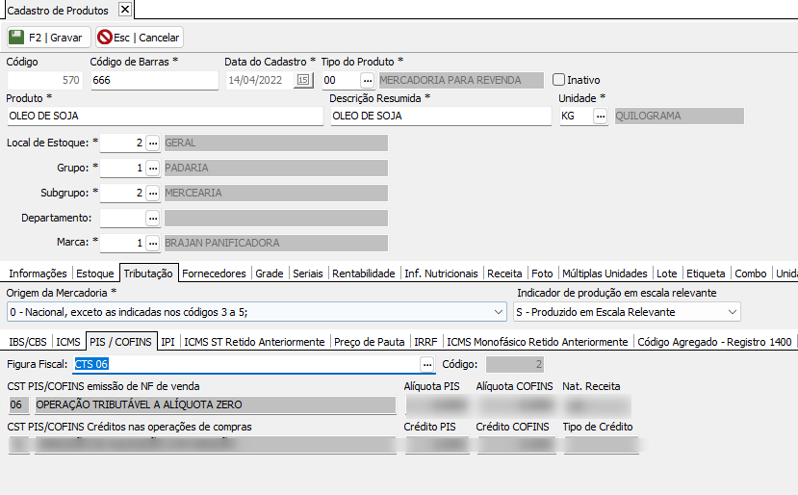Click the F2 Gravar save button

(x=48, y=38)
